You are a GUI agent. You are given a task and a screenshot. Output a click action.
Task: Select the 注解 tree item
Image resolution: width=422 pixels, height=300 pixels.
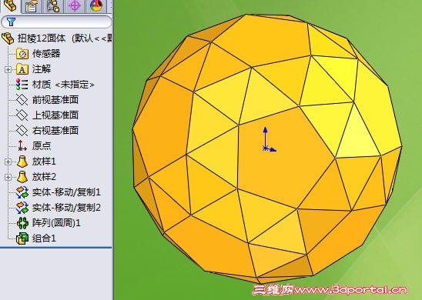[42, 69]
